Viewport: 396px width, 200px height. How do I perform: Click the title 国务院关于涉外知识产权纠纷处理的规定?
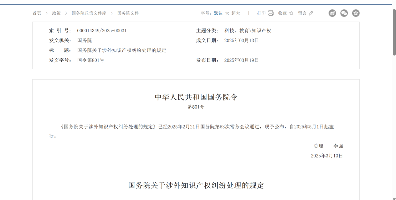click(x=195, y=185)
